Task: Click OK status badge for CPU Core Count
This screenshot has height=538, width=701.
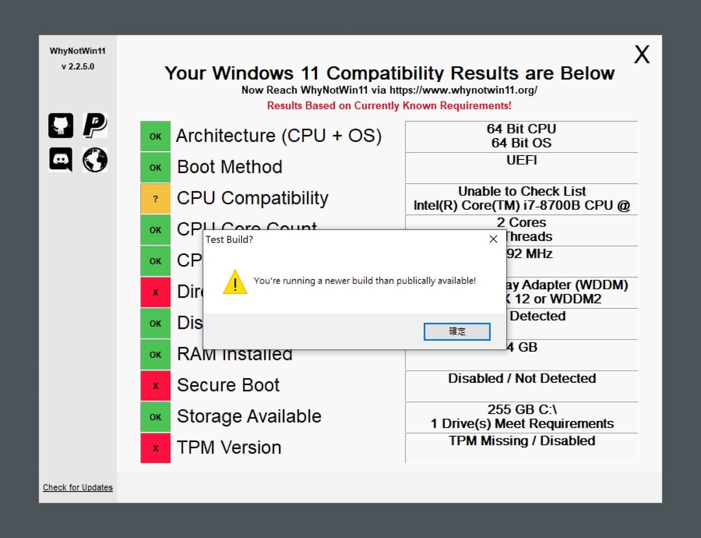Action: tap(156, 230)
